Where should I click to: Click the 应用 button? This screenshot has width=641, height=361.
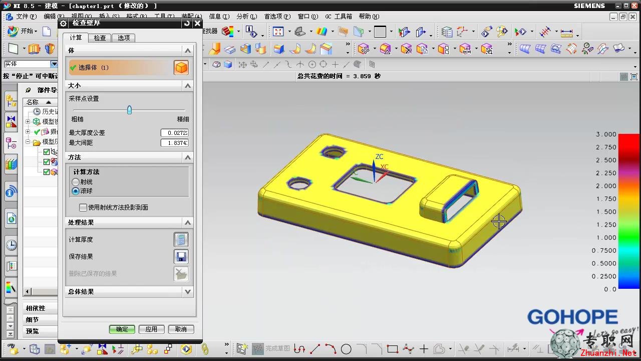[151, 329]
